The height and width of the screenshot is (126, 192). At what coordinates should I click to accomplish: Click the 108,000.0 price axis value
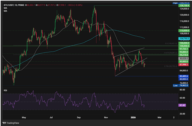point(184,33)
